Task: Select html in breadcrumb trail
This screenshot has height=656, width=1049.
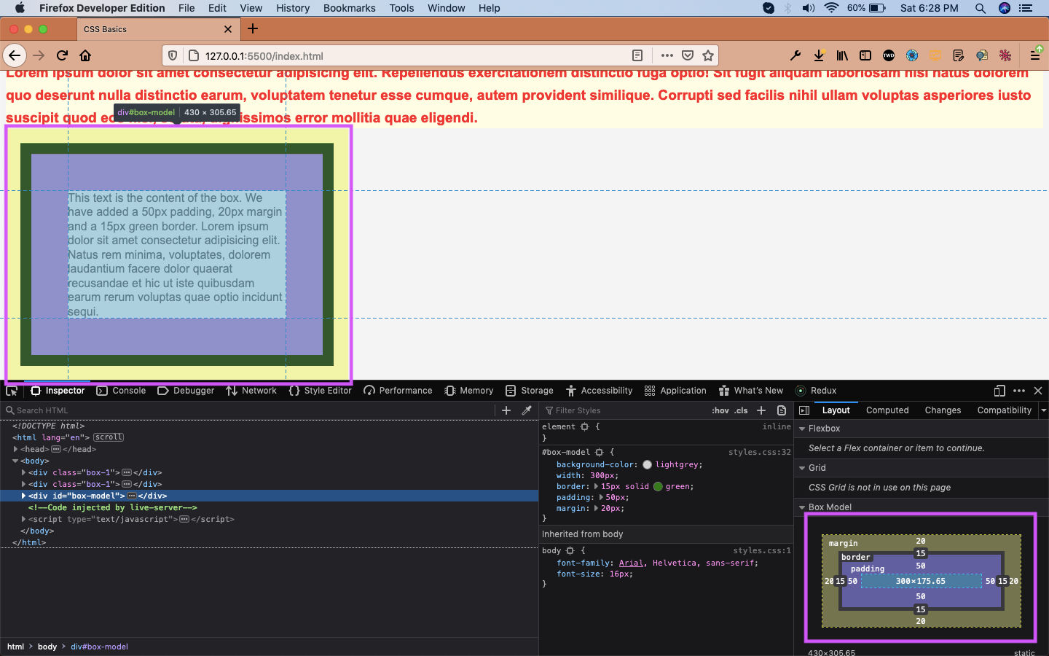Action: click(15, 647)
